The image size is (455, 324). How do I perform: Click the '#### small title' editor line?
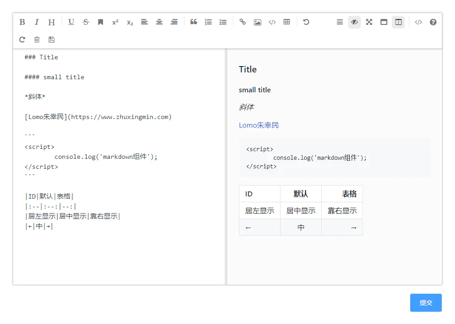click(54, 77)
